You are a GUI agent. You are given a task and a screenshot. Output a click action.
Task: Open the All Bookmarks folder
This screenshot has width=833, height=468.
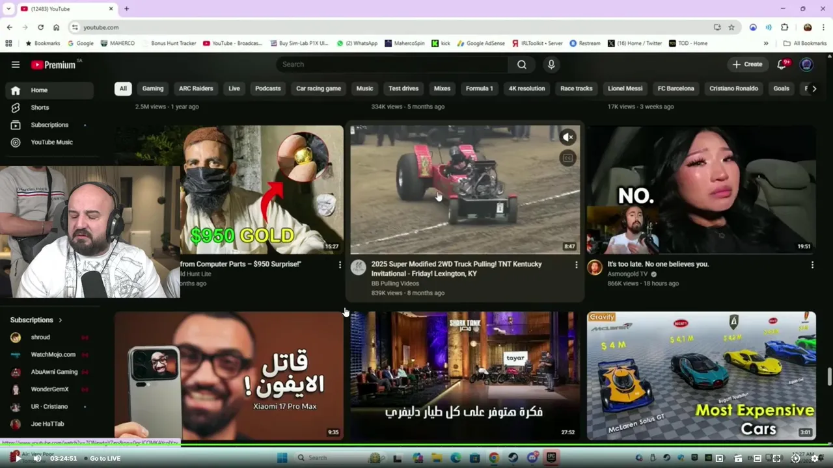(x=805, y=44)
